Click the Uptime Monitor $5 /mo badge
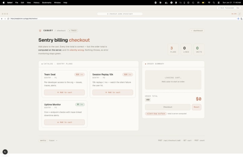Viewport: 243px width, 157px height. 80,104
